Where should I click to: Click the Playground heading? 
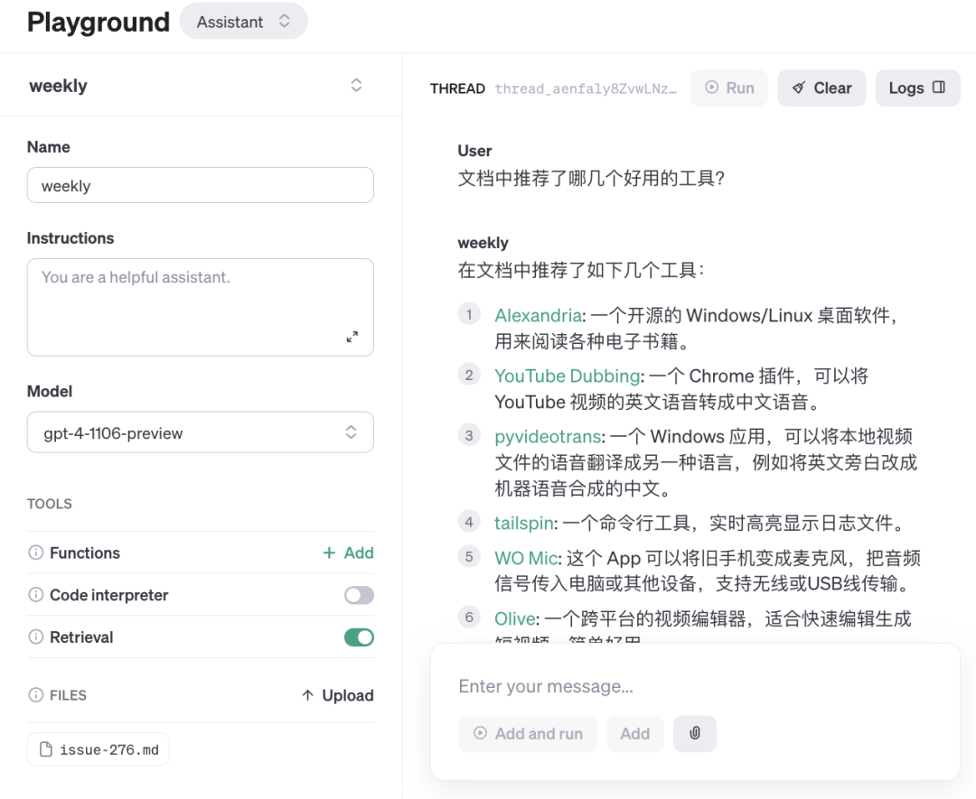pos(99,22)
